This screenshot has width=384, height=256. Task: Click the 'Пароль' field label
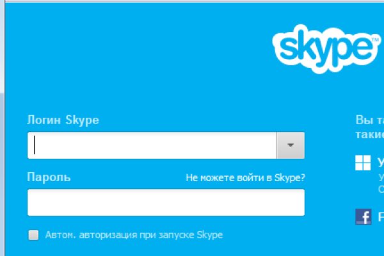tap(49, 177)
